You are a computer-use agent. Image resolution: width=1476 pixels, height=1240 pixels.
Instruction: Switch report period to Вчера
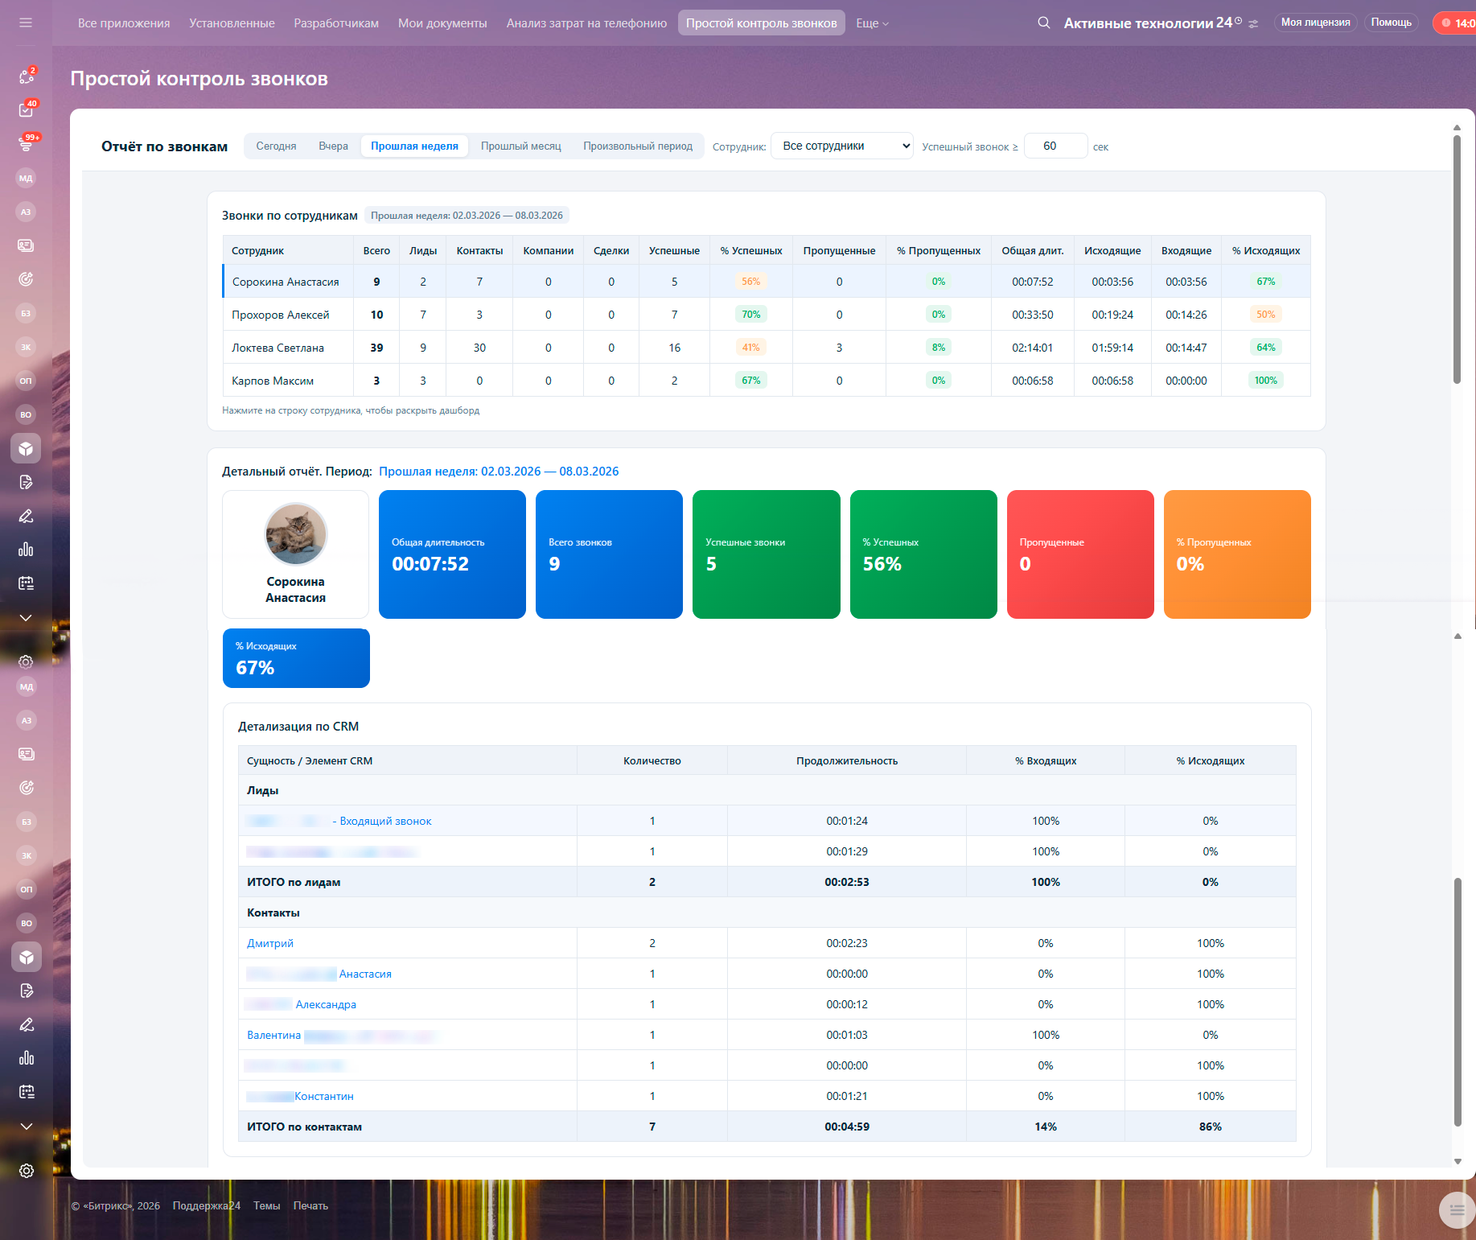pyautogui.click(x=333, y=146)
